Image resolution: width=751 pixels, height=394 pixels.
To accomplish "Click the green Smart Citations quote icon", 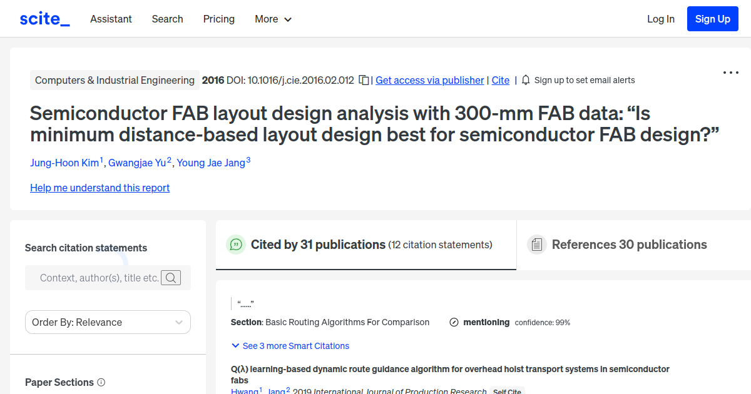I will 236,245.
